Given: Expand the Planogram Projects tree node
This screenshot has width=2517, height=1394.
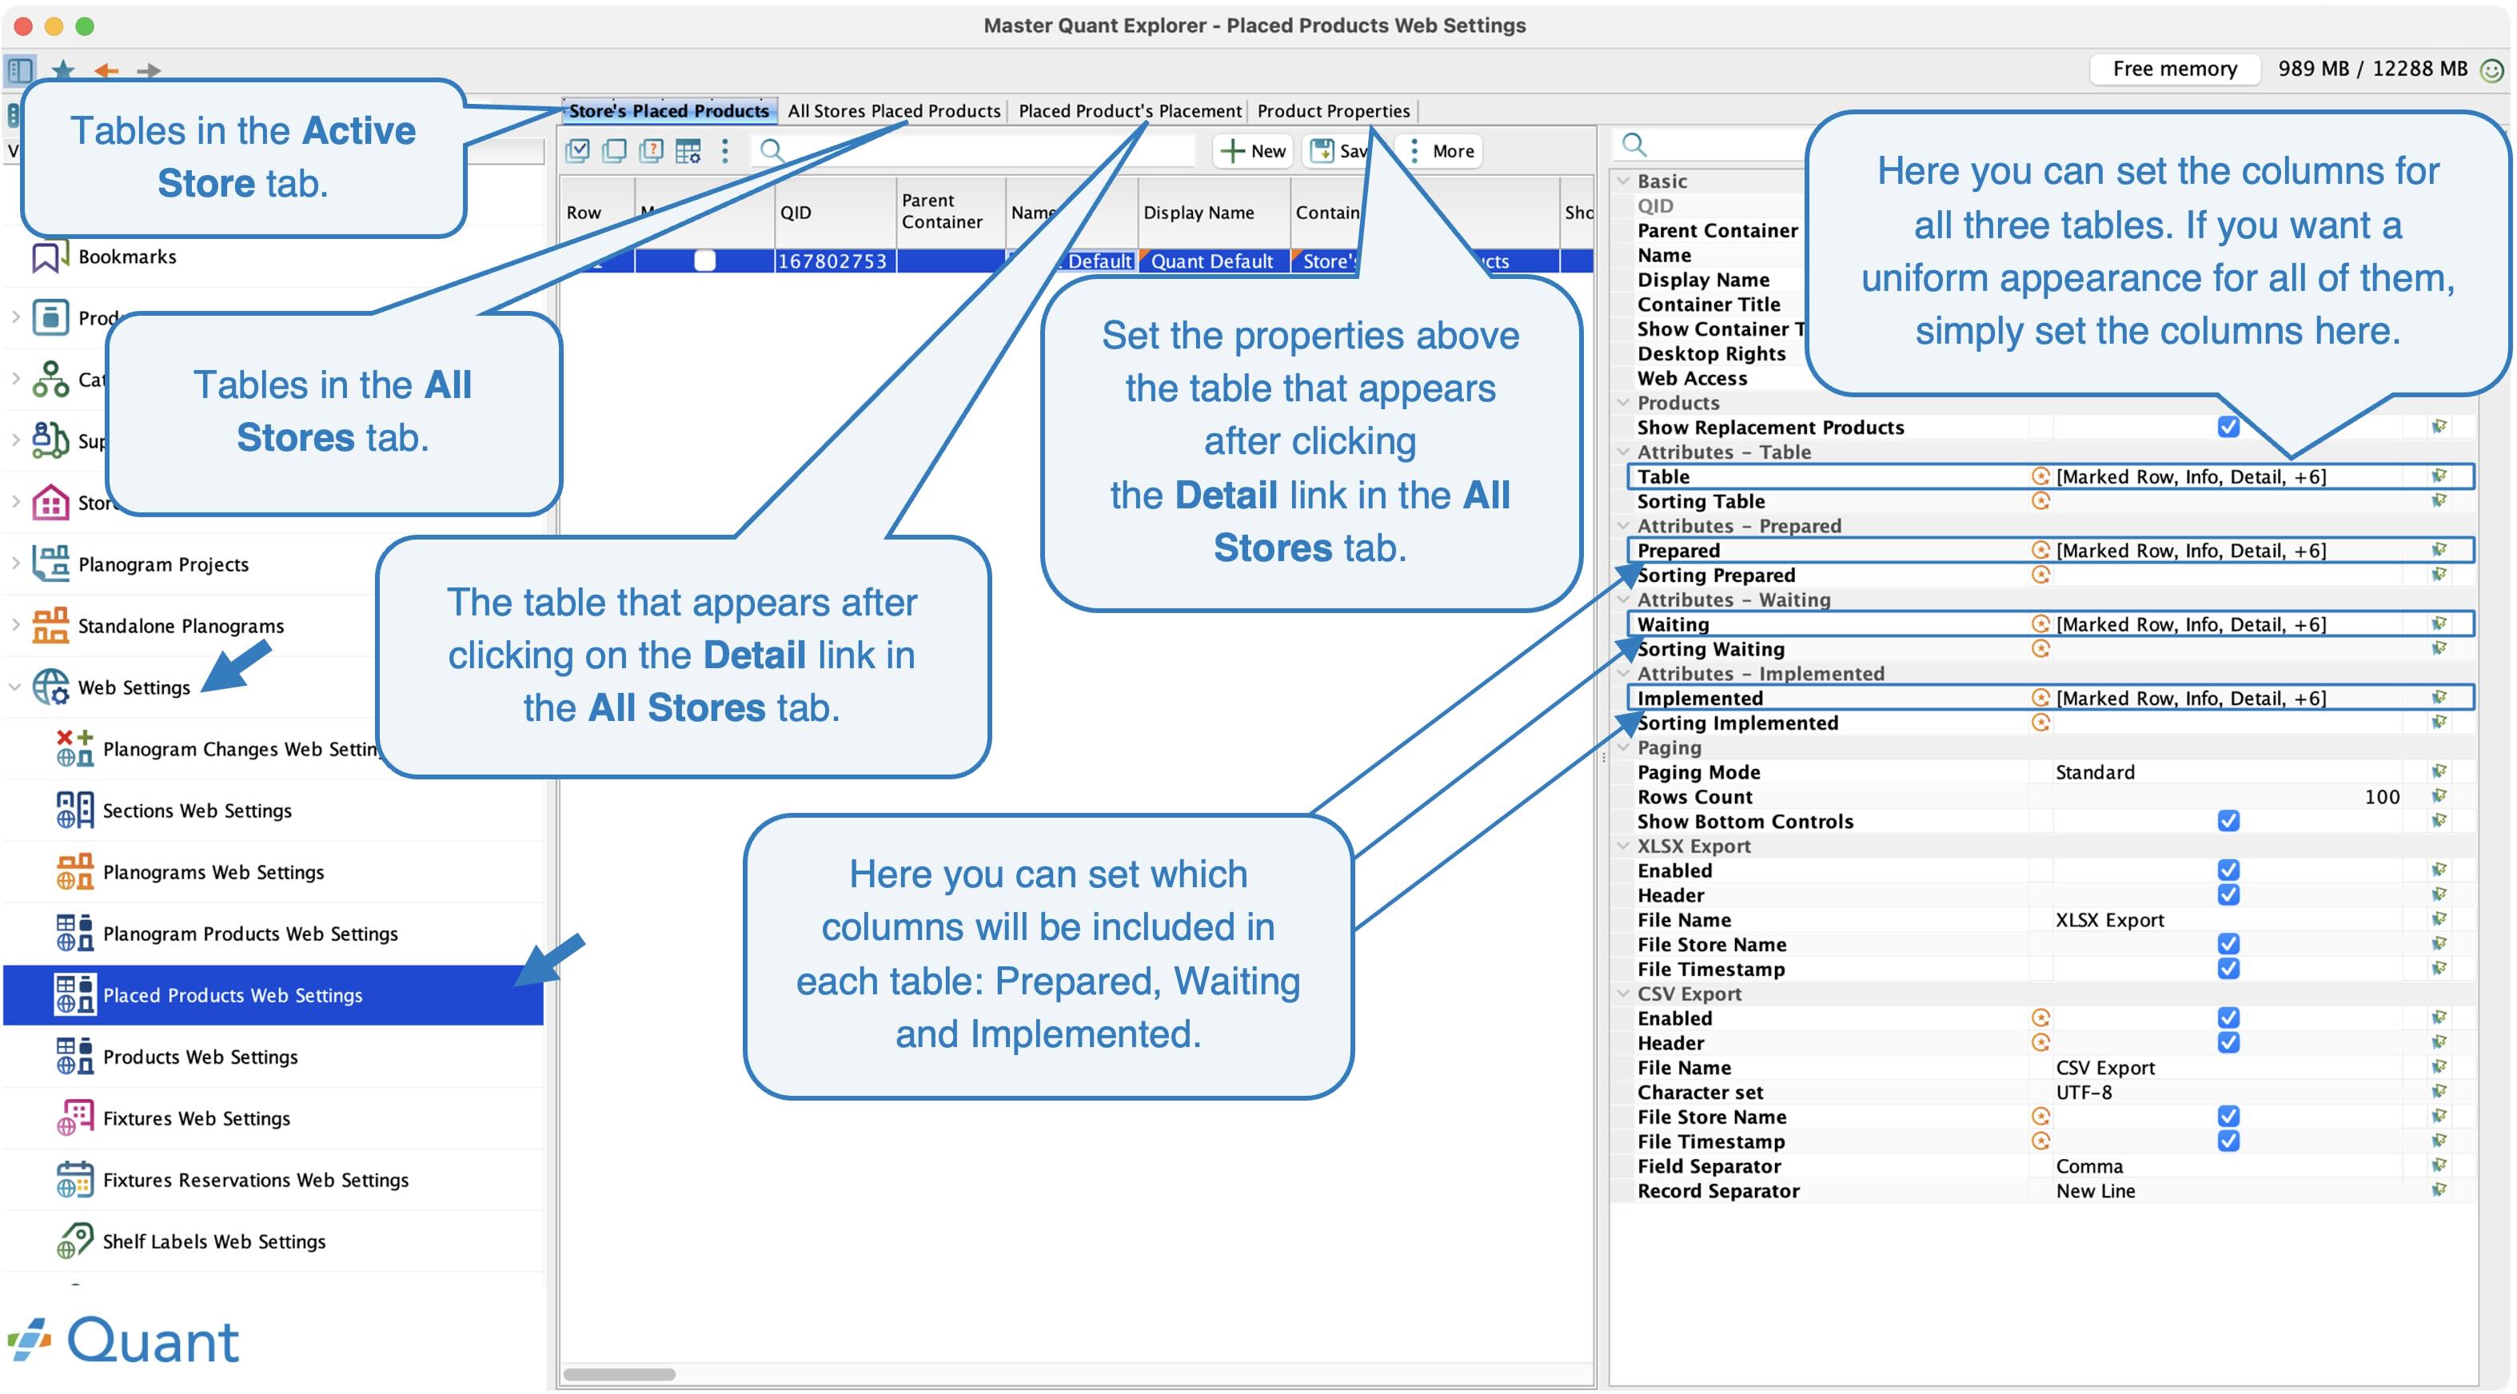Looking at the screenshot, I should pyautogui.click(x=14, y=564).
